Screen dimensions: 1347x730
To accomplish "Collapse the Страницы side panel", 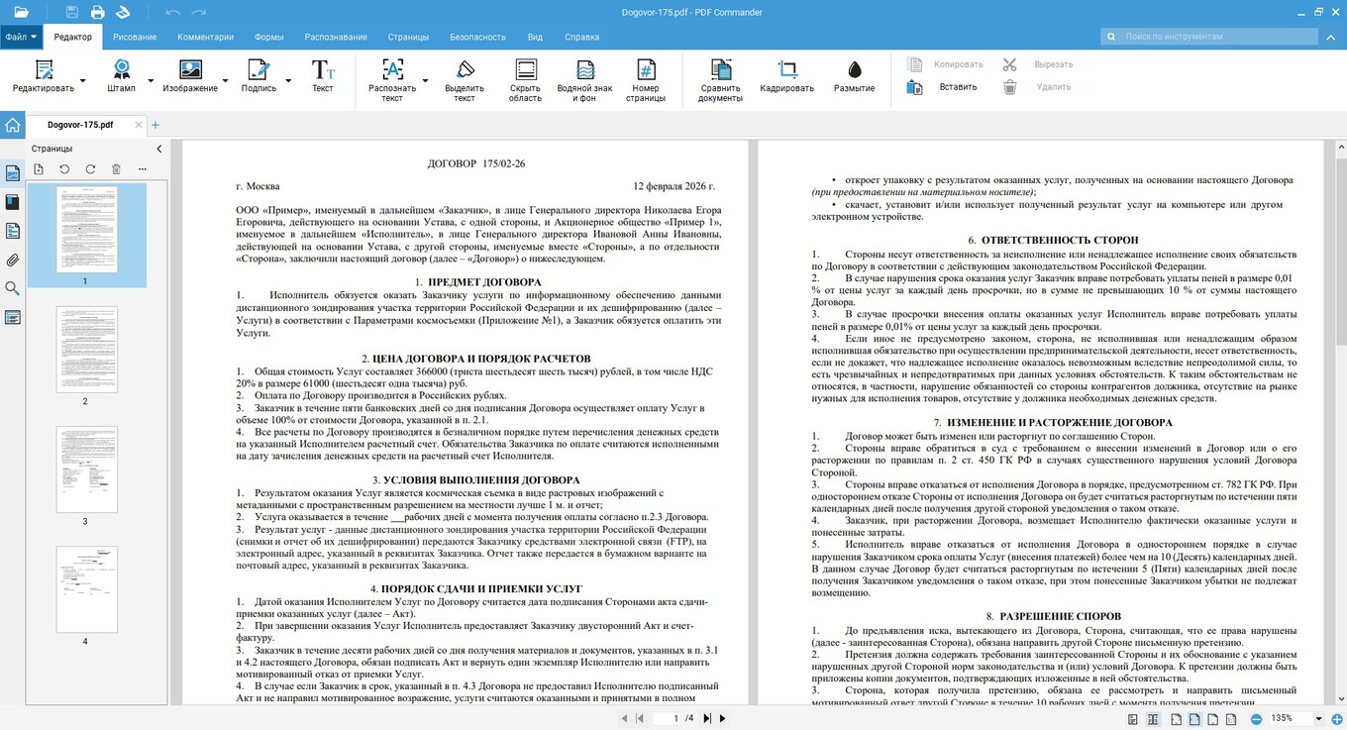I will 159,149.
